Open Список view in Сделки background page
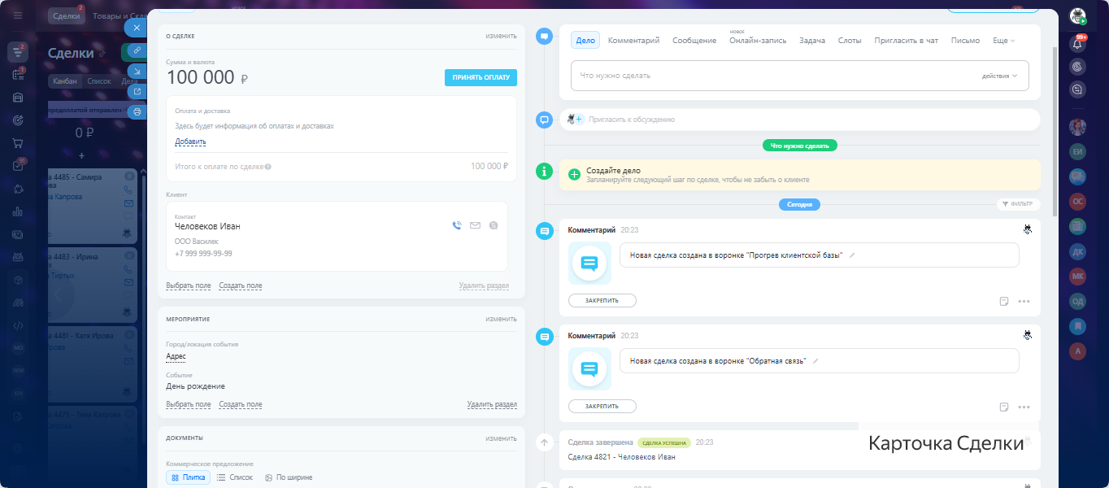This screenshot has width=1109, height=488. click(x=99, y=81)
